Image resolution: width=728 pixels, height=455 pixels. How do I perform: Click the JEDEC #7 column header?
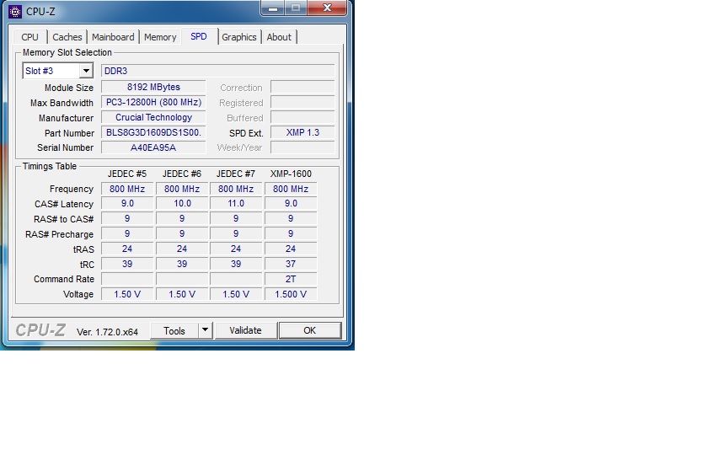tap(236, 174)
